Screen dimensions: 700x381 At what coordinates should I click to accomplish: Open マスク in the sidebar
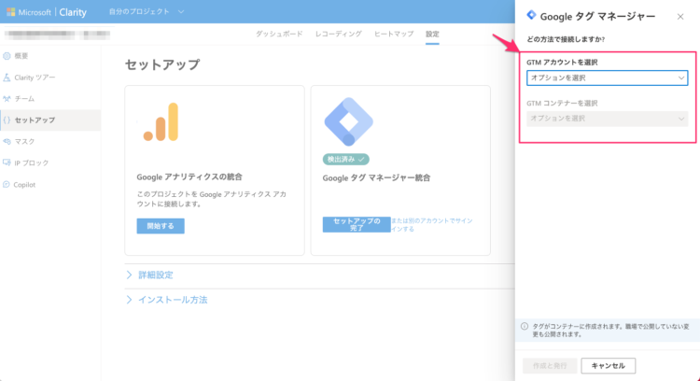[x=50, y=142]
